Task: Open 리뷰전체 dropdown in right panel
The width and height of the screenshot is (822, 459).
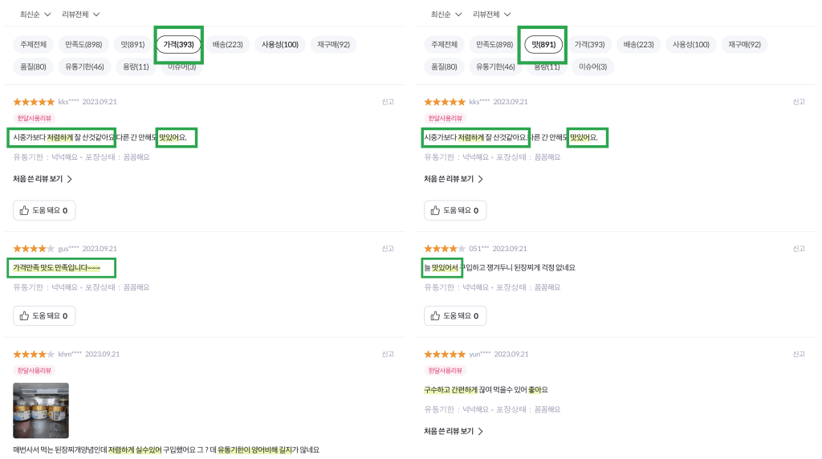Action: [491, 14]
